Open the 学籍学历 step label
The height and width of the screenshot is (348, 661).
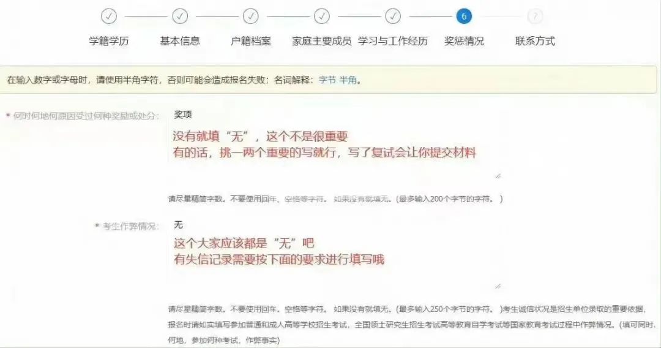pos(109,41)
